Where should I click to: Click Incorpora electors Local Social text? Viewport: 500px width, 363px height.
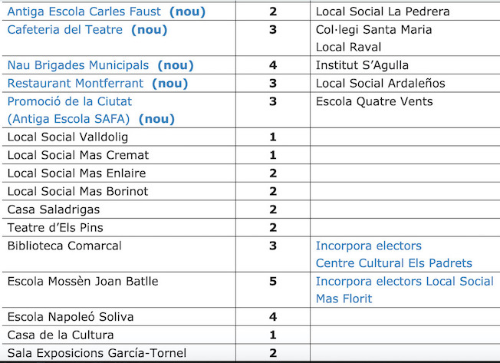[405, 282]
